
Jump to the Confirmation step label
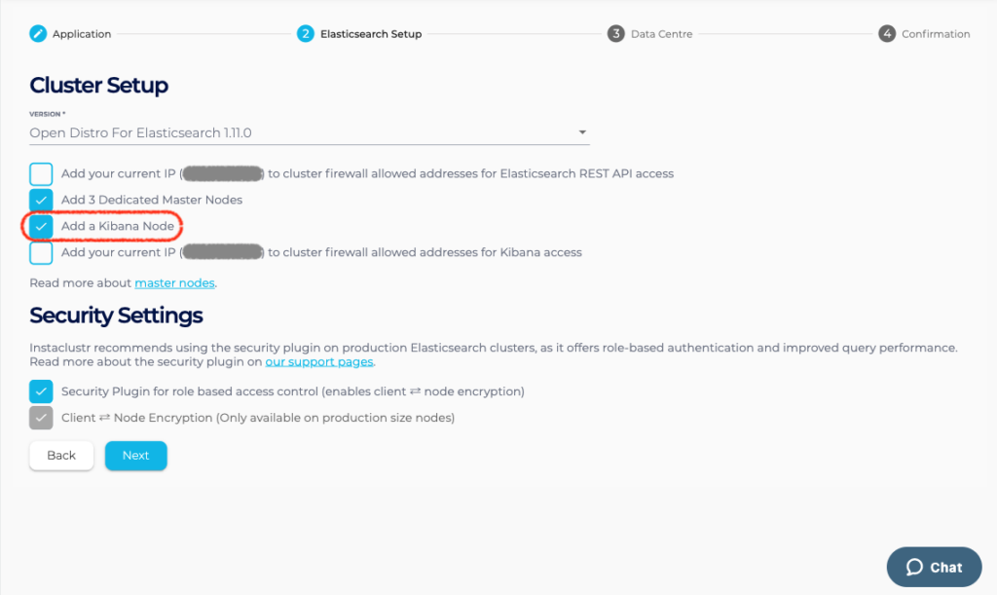pyautogui.click(x=936, y=34)
